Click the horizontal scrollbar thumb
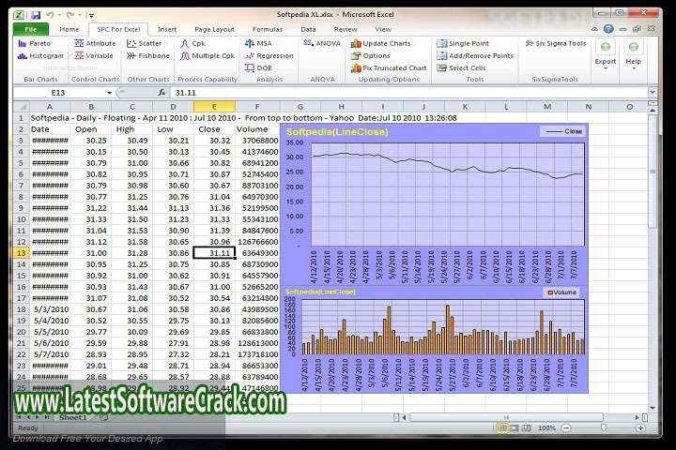This screenshot has height=450, width=676. pos(506,417)
